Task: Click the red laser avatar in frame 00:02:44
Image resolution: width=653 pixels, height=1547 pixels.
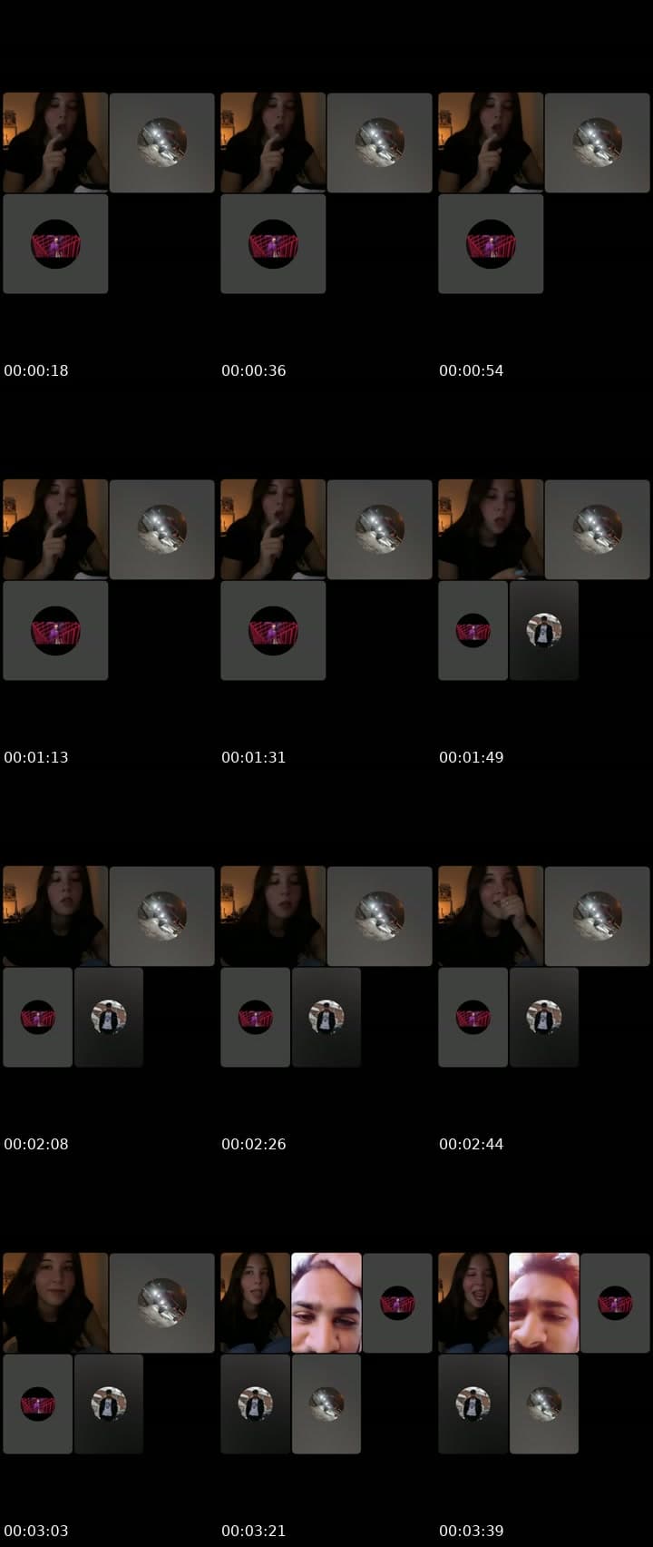Action: (473, 1018)
